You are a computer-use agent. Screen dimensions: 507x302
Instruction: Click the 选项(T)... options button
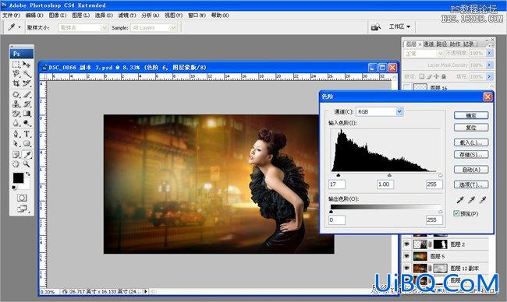tap(471, 184)
